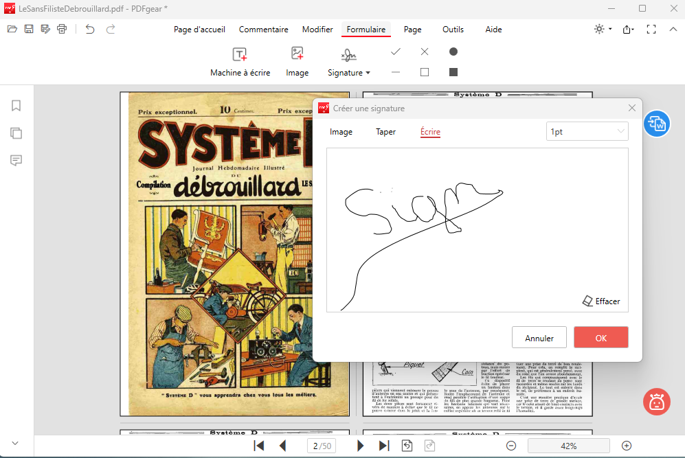Go to the next page
This screenshot has width=685, height=458.
361,446
